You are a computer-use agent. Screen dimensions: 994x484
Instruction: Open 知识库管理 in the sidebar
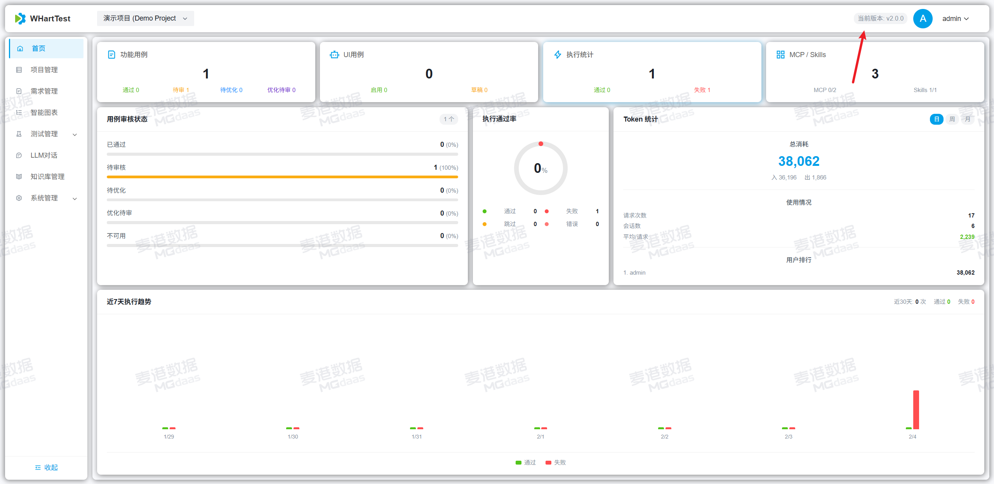tap(47, 177)
